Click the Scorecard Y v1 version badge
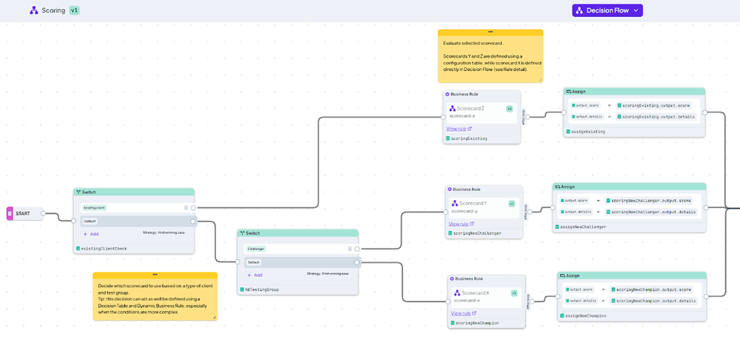 [511, 204]
